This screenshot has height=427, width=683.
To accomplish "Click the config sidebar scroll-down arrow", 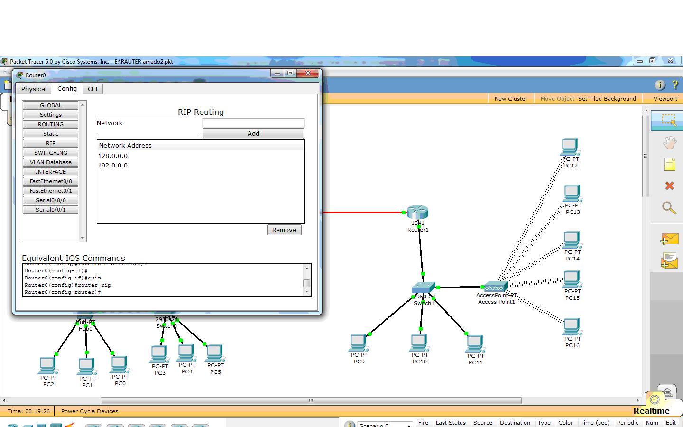I will click(83, 238).
